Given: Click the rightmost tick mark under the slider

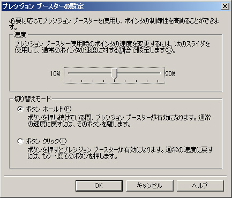Looking at the screenshot, I should [158, 81].
